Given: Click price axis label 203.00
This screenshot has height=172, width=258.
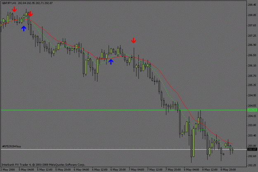Looking at the screenshot, I should pos(252,146).
